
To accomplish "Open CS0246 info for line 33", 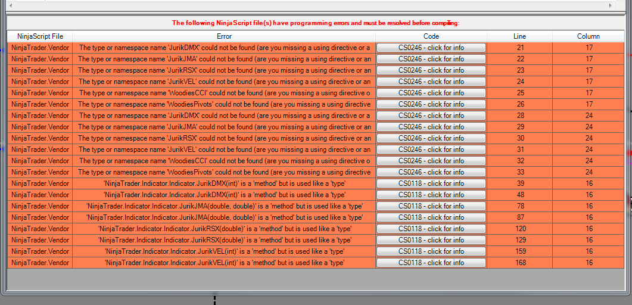I will (x=431, y=172).
